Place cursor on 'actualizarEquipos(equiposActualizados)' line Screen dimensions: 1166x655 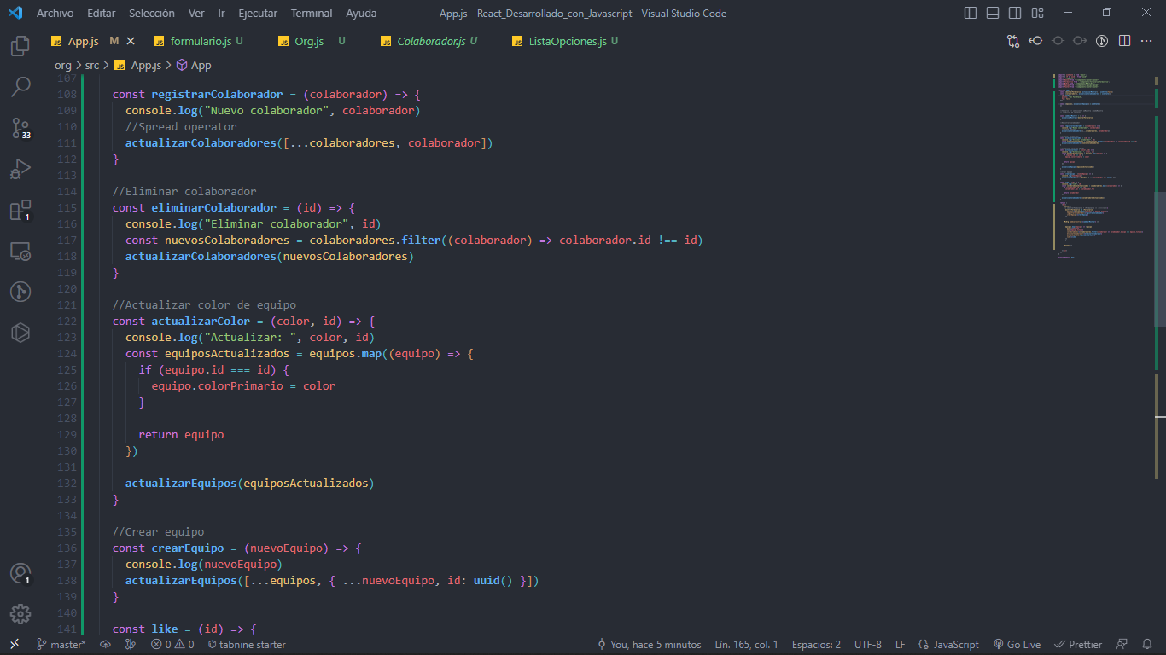click(250, 484)
